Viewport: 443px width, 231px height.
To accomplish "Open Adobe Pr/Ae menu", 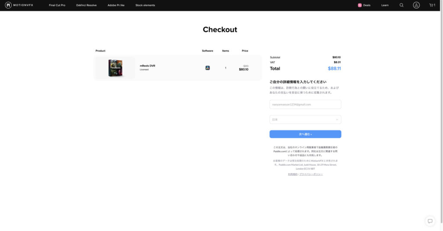I will 116,5.
